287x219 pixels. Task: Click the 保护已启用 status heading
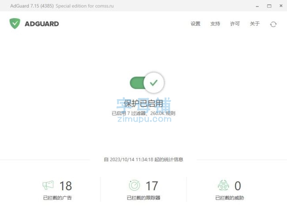click(x=143, y=104)
